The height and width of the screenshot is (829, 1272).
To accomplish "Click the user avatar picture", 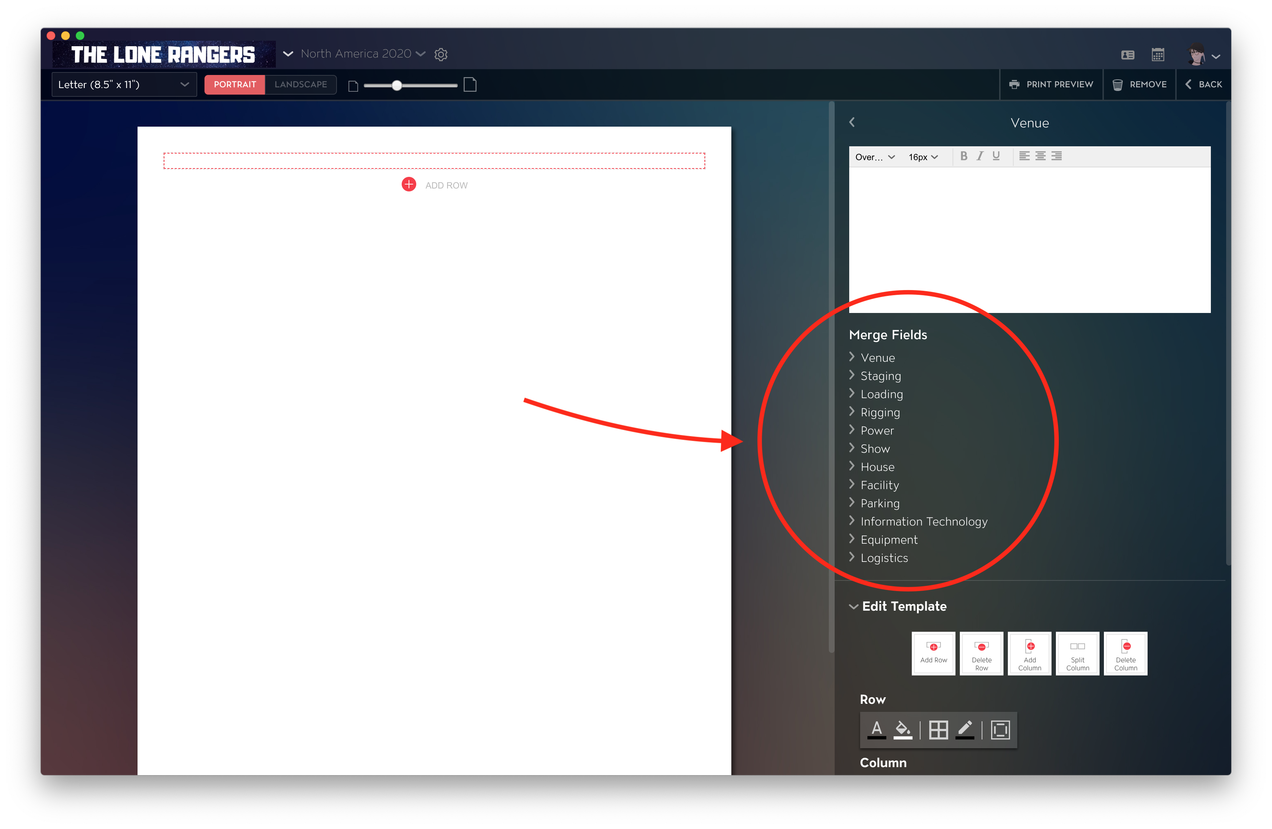I will (1196, 55).
